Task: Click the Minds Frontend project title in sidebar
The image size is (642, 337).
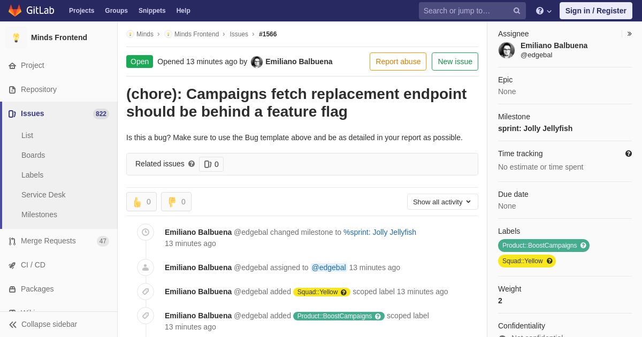Action: (59, 37)
